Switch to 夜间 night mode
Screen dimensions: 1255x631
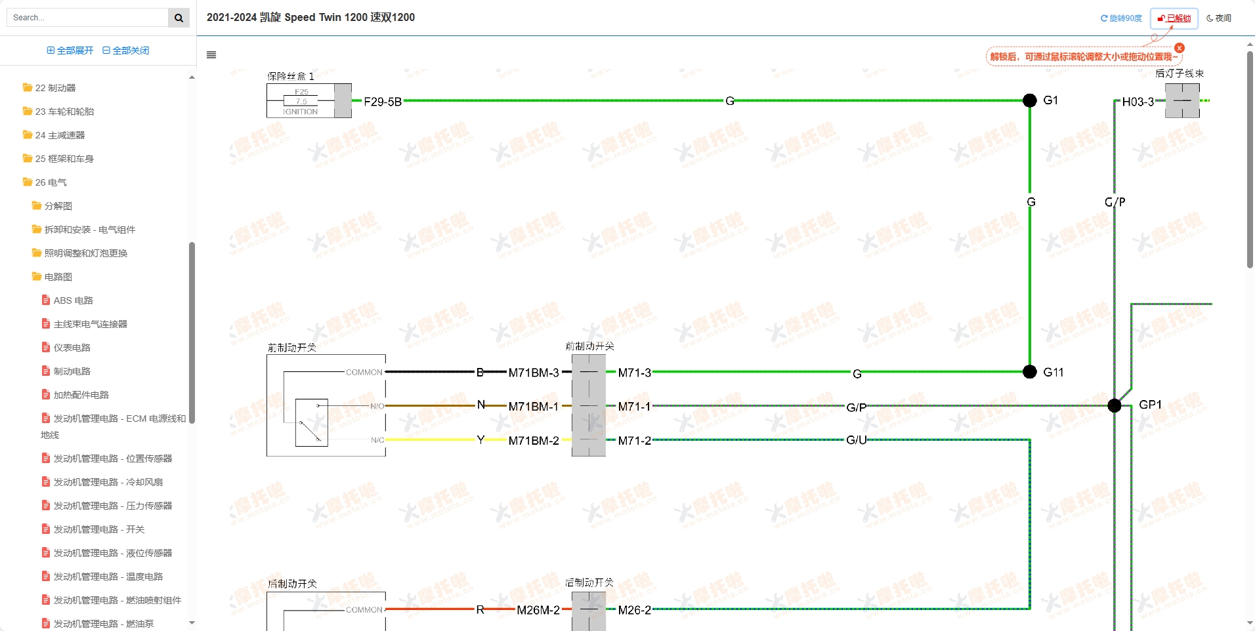(1219, 18)
